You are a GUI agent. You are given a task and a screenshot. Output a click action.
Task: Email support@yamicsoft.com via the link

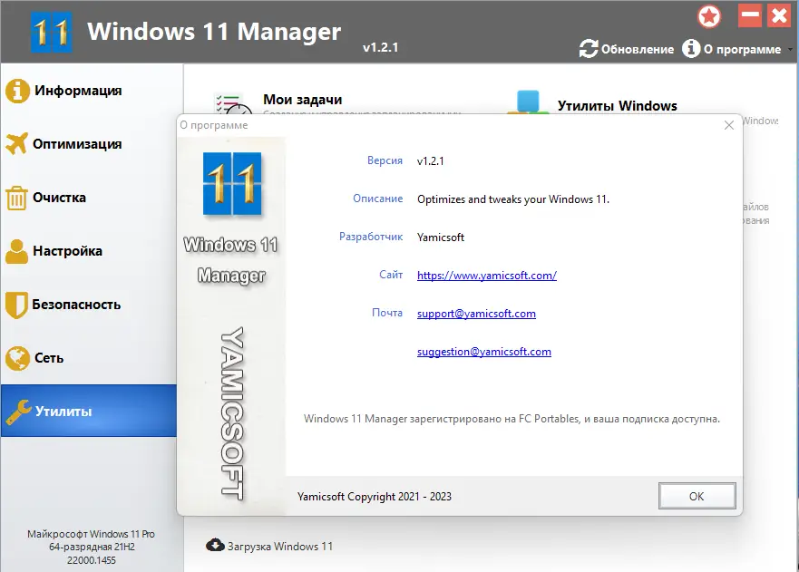(x=475, y=313)
